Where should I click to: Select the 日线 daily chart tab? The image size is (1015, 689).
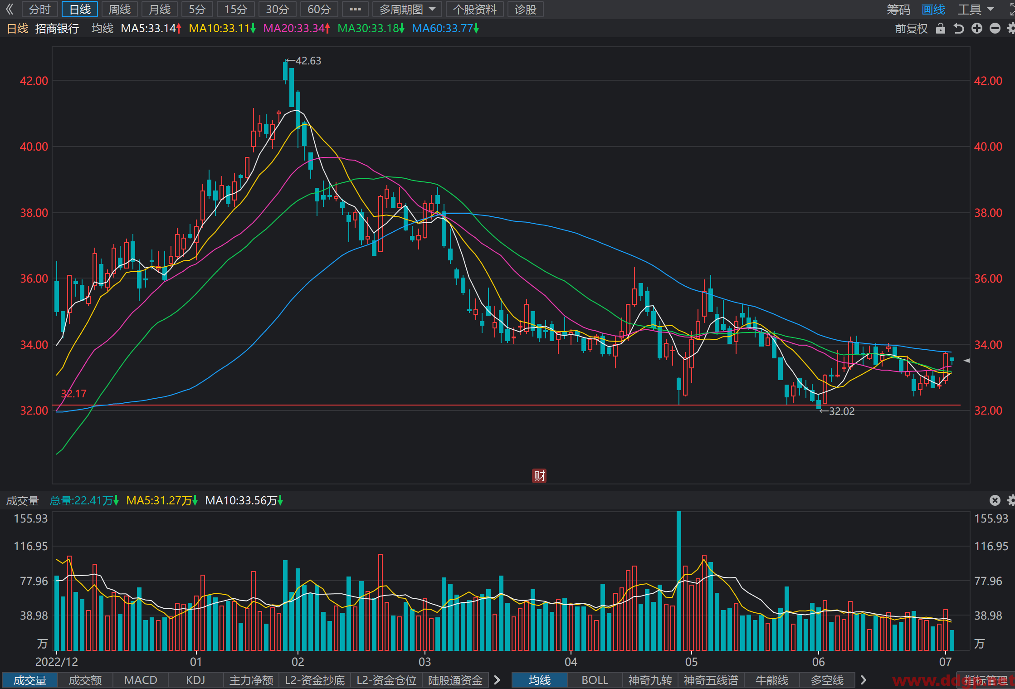[x=80, y=9]
